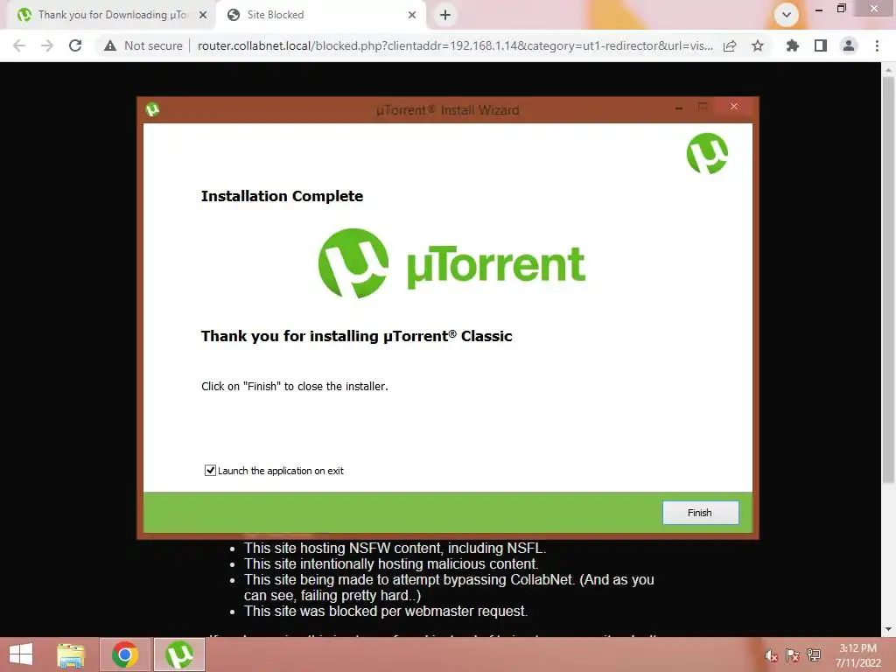Minimize the Chrome browser window
The height and width of the screenshot is (672, 896).
pyautogui.click(x=819, y=9)
